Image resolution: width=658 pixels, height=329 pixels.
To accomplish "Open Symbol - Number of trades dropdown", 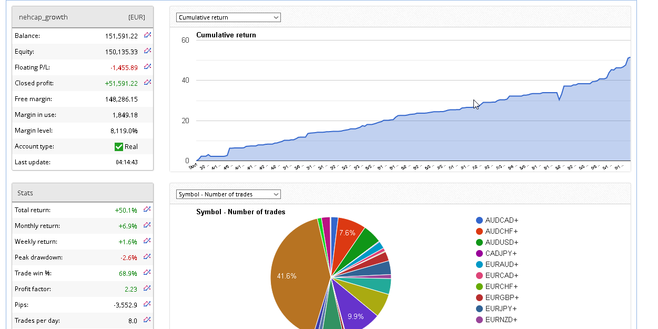I will (x=228, y=194).
